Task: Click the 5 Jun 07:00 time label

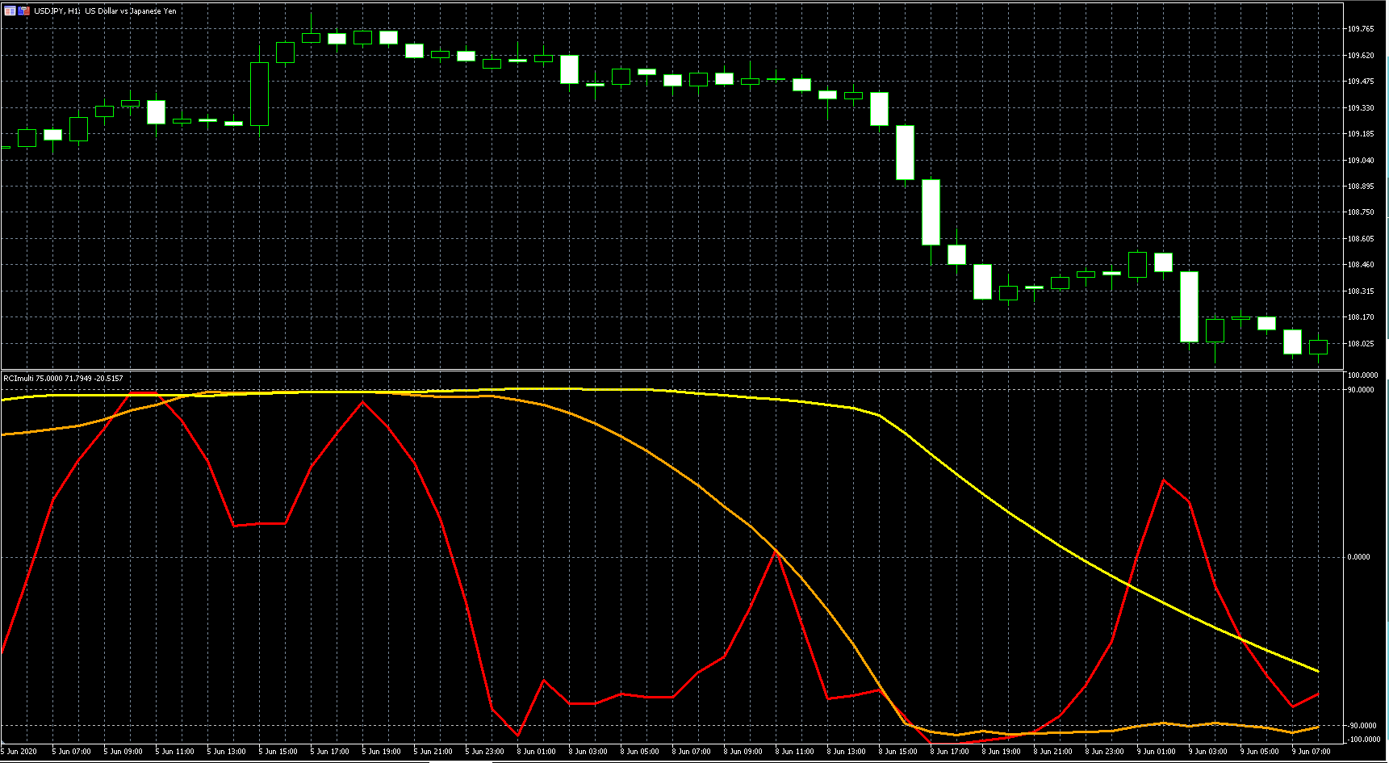Action: click(x=71, y=752)
